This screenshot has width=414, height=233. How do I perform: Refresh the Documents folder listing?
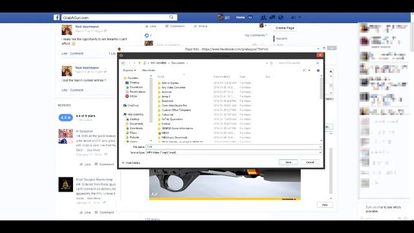point(272,63)
